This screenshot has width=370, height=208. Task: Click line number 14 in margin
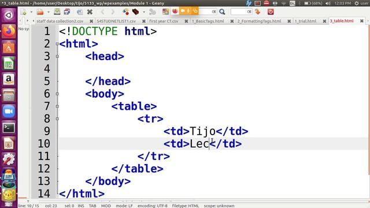[44, 194]
